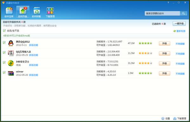Image resolution: width=190 pixels, height=122 pixels.
Task: Open the 软件卸载 uninstall recycle icon
Action: (x=36, y=11)
